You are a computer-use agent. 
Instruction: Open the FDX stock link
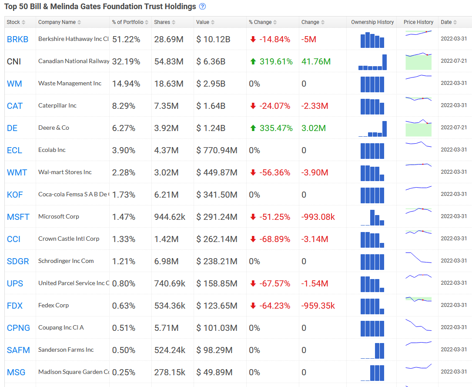(14, 306)
